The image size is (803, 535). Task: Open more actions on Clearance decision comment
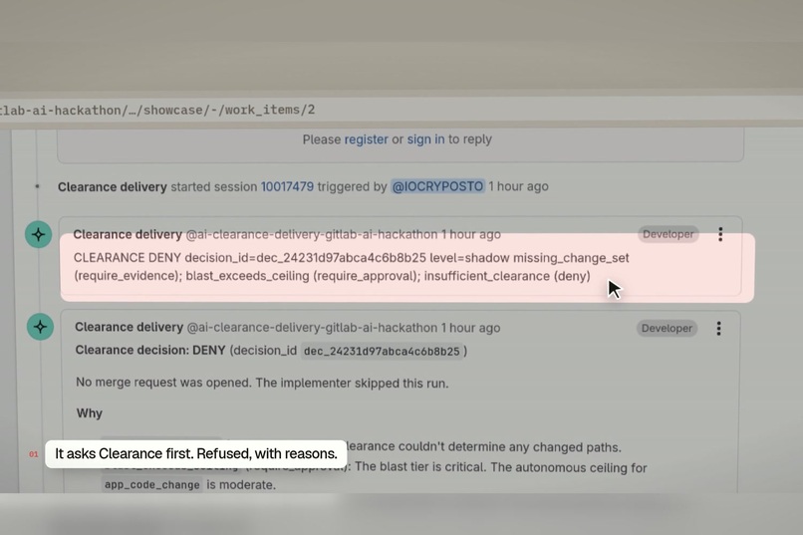[718, 328]
